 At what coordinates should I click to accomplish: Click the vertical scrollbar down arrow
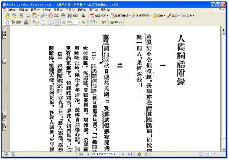click(224, 149)
